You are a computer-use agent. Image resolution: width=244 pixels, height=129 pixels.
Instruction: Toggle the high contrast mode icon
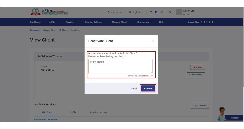(x=170, y=12)
